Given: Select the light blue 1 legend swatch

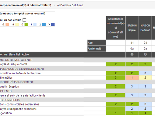Looking at the screenshot, I should [x=35, y=24].
